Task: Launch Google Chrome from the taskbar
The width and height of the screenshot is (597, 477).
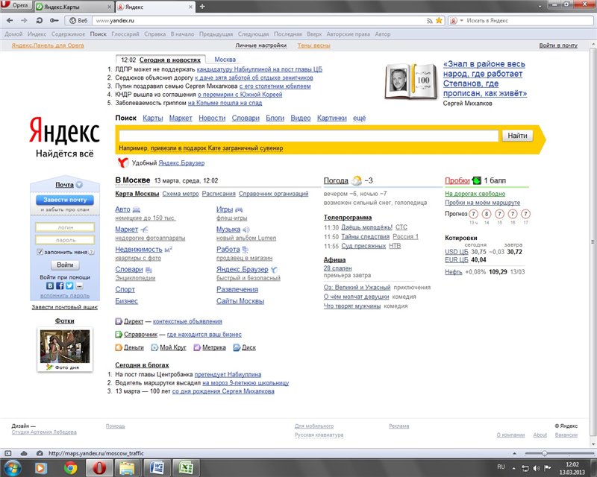Action: pos(70,467)
